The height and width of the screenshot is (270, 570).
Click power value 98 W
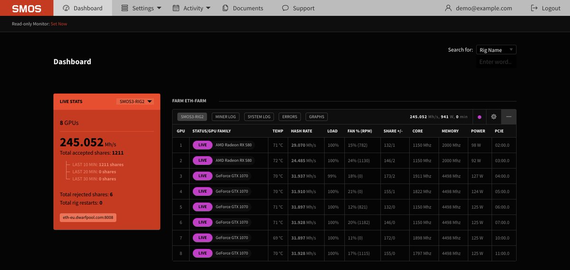[x=476, y=145]
